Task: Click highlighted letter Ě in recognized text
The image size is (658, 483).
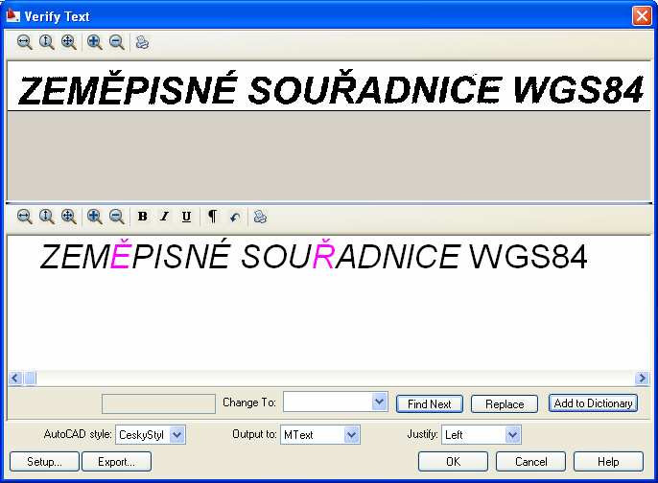Action: (x=121, y=254)
